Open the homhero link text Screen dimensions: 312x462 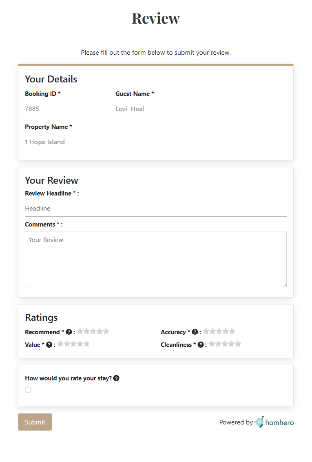point(279,422)
